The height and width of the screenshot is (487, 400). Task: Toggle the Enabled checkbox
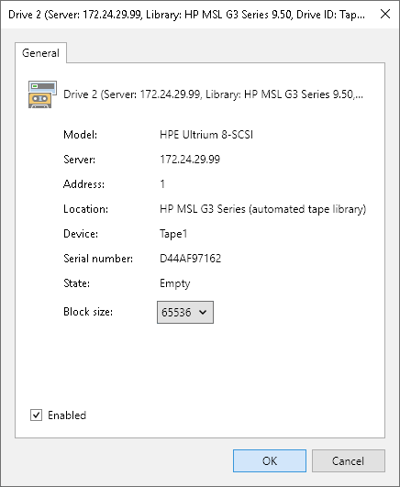(36, 415)
